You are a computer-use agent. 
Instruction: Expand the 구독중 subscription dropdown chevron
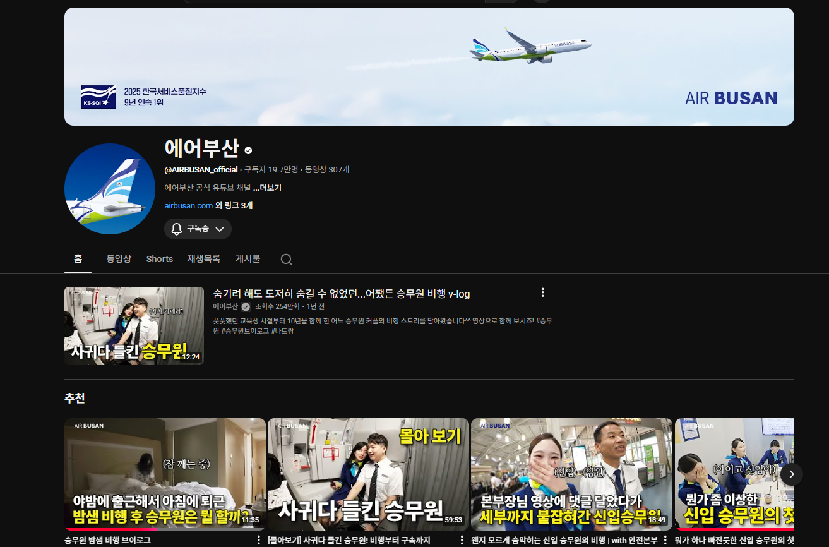(x=220, y=229)
